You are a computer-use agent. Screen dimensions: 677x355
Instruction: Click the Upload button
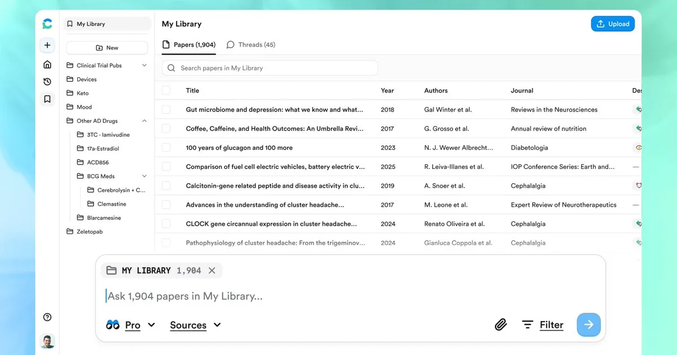click(613, 24)
